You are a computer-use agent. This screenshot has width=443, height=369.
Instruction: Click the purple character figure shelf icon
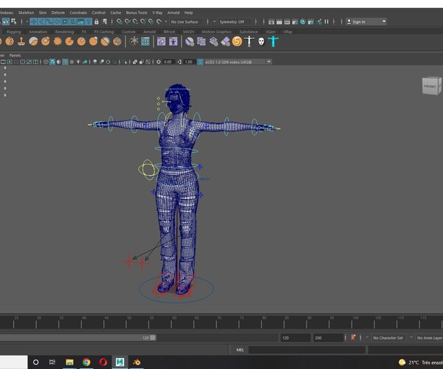[173, 42]
